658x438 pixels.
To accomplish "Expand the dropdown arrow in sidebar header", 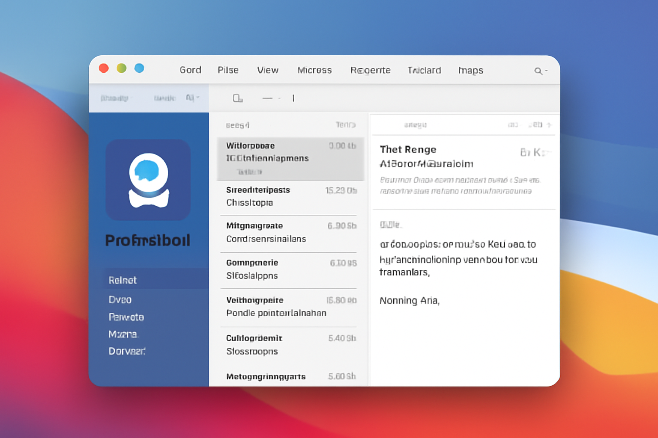I will [197, 98].
